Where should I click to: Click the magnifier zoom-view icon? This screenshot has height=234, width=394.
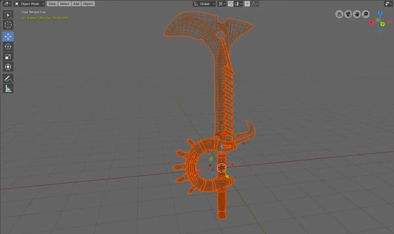pyautogui.click(x=365, y=14)
